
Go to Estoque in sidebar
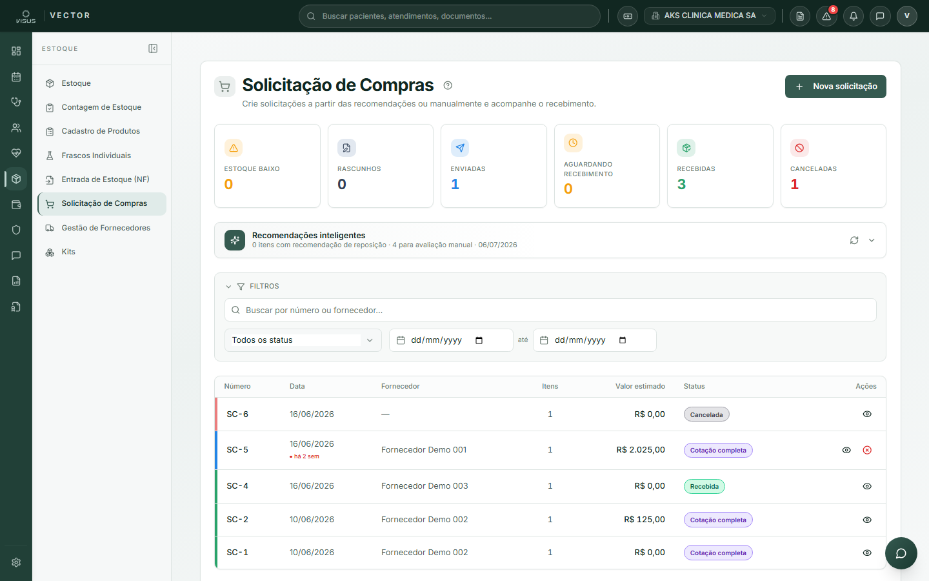pos(102,83)
